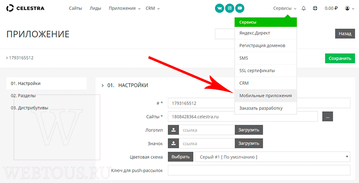Open the user account menu
This screenshot has height=183, width=359.
[349, 9]
